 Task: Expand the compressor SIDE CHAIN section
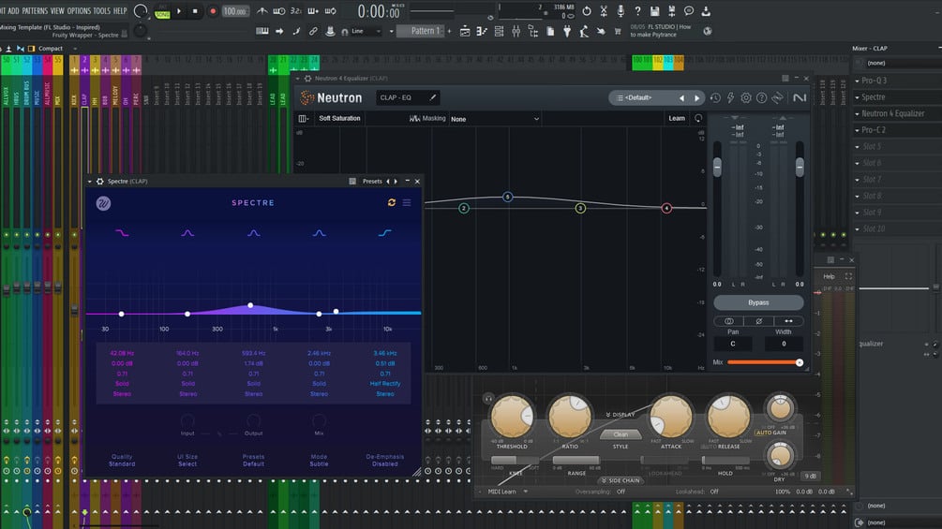(x=621, y=480)
